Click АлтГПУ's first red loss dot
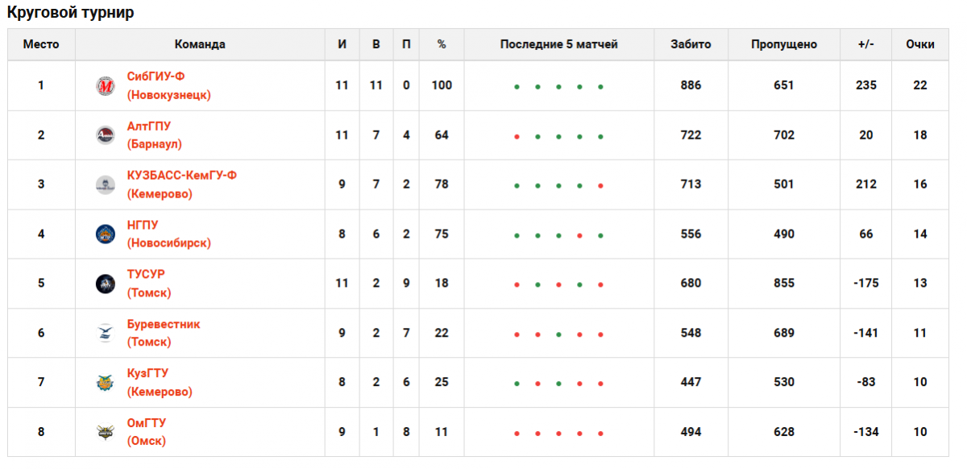Screen dimensions: 967x469 517,137
